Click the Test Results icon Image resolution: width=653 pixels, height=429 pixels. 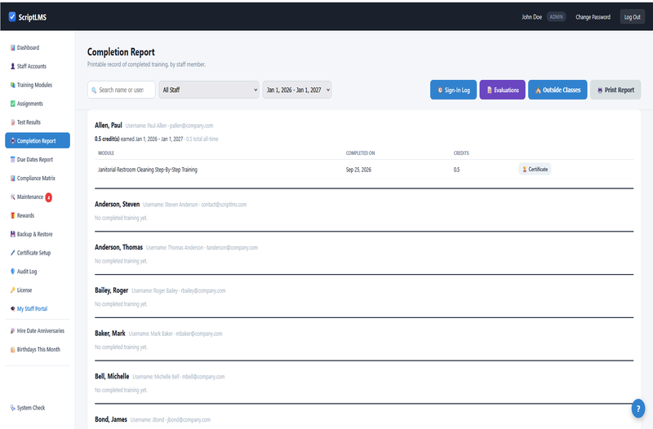pyautogui.click(x=13, y=122)
